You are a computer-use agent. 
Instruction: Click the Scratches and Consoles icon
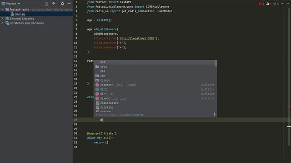pyautogui.click(x=7, y=23)
